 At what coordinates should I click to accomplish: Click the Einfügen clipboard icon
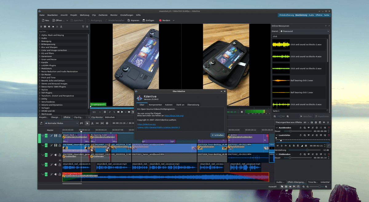pyautogui.click(x=144, y=21)
